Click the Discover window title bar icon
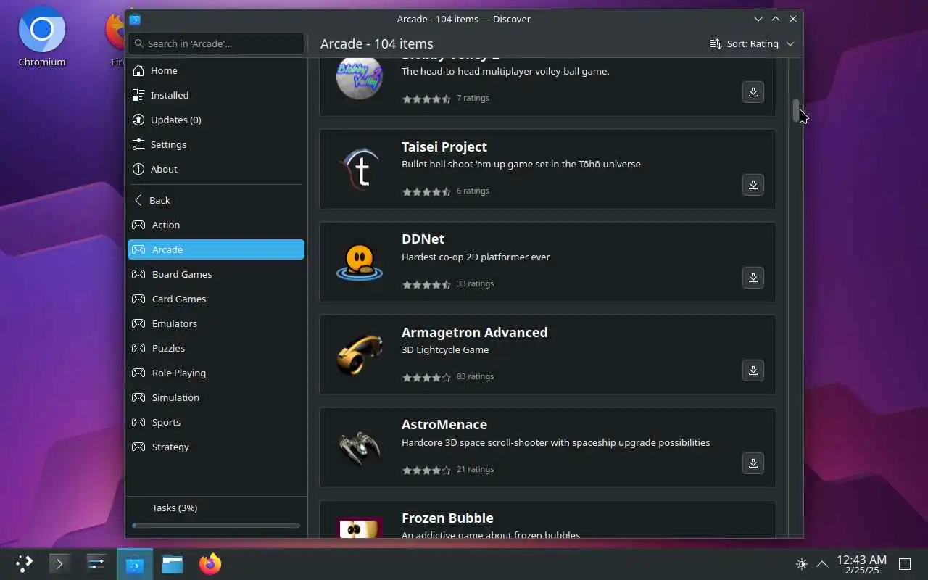 135,20
